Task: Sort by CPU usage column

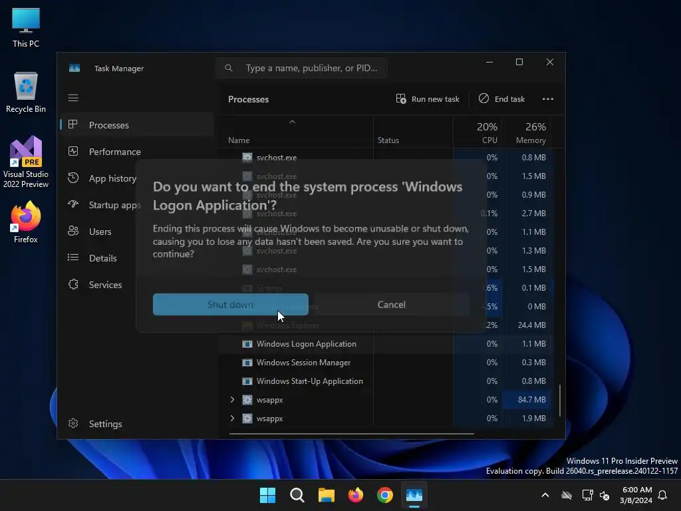Action: (477, 132)
